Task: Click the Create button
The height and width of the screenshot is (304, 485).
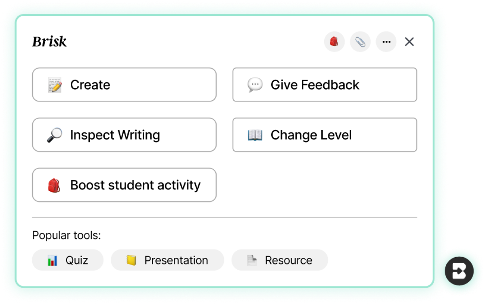Action: tap(124, 85)
